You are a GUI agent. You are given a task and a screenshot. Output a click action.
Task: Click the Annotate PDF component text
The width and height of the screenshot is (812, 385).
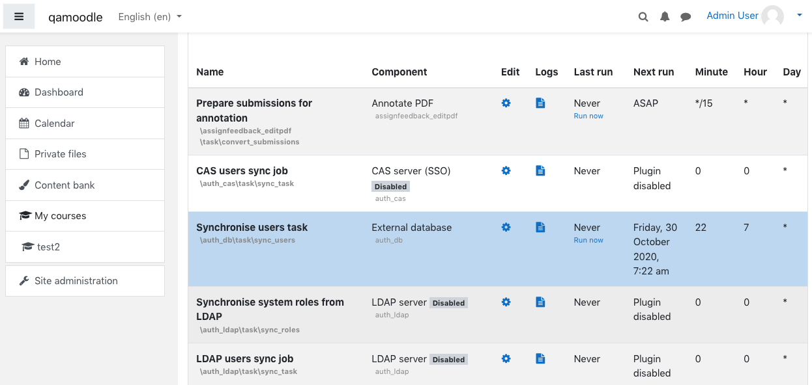point(403,103)
